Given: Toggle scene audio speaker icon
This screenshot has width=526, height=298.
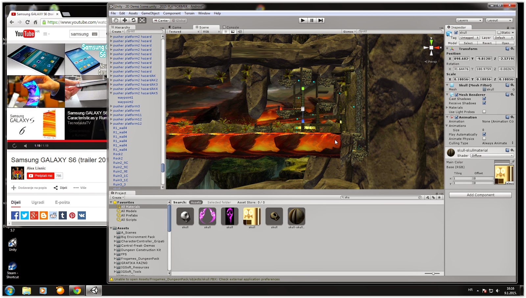Looking at the screenshot, I should pyautogui.click(x=240, y=32).
